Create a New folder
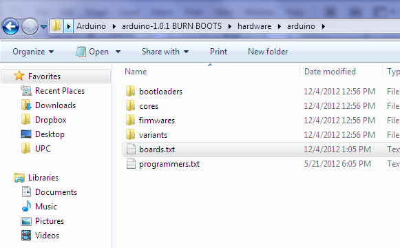Screen dimensions: 400x248 268,52
